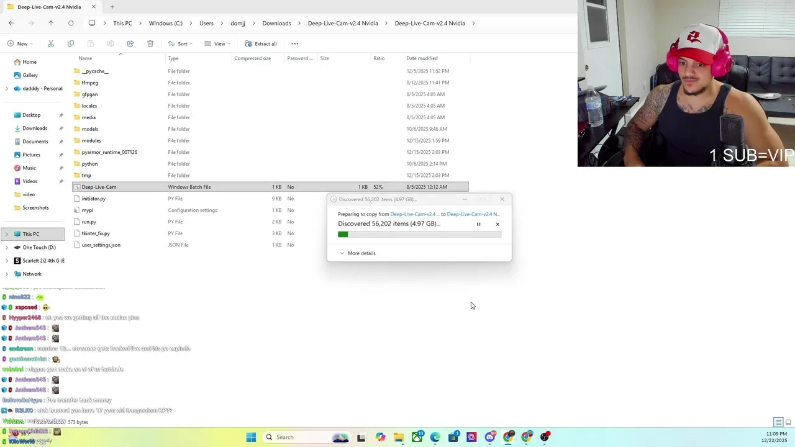This screenshot has height=447, width=795.
Task: Switch to details view layout icon
Action: point(778,422)
